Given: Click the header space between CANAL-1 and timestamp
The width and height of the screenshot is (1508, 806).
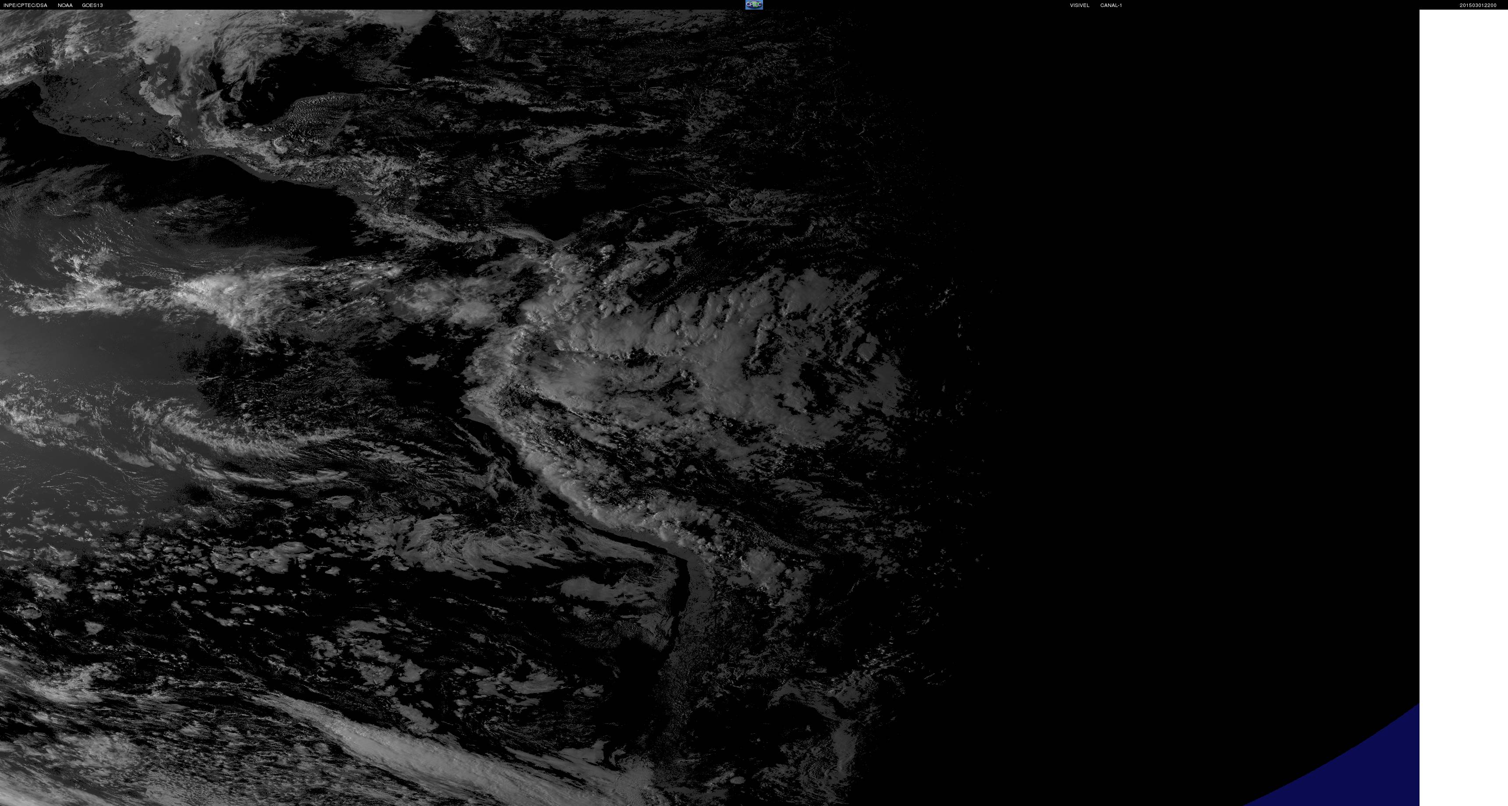Looking at the screenshot, I should (1288, 5).
